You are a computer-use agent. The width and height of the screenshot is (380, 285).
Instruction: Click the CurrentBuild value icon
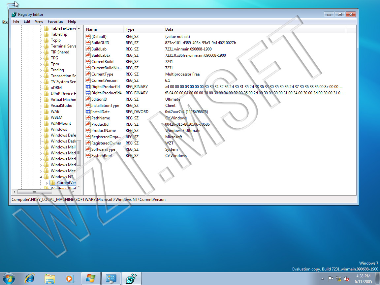click(x=88, y=62)
